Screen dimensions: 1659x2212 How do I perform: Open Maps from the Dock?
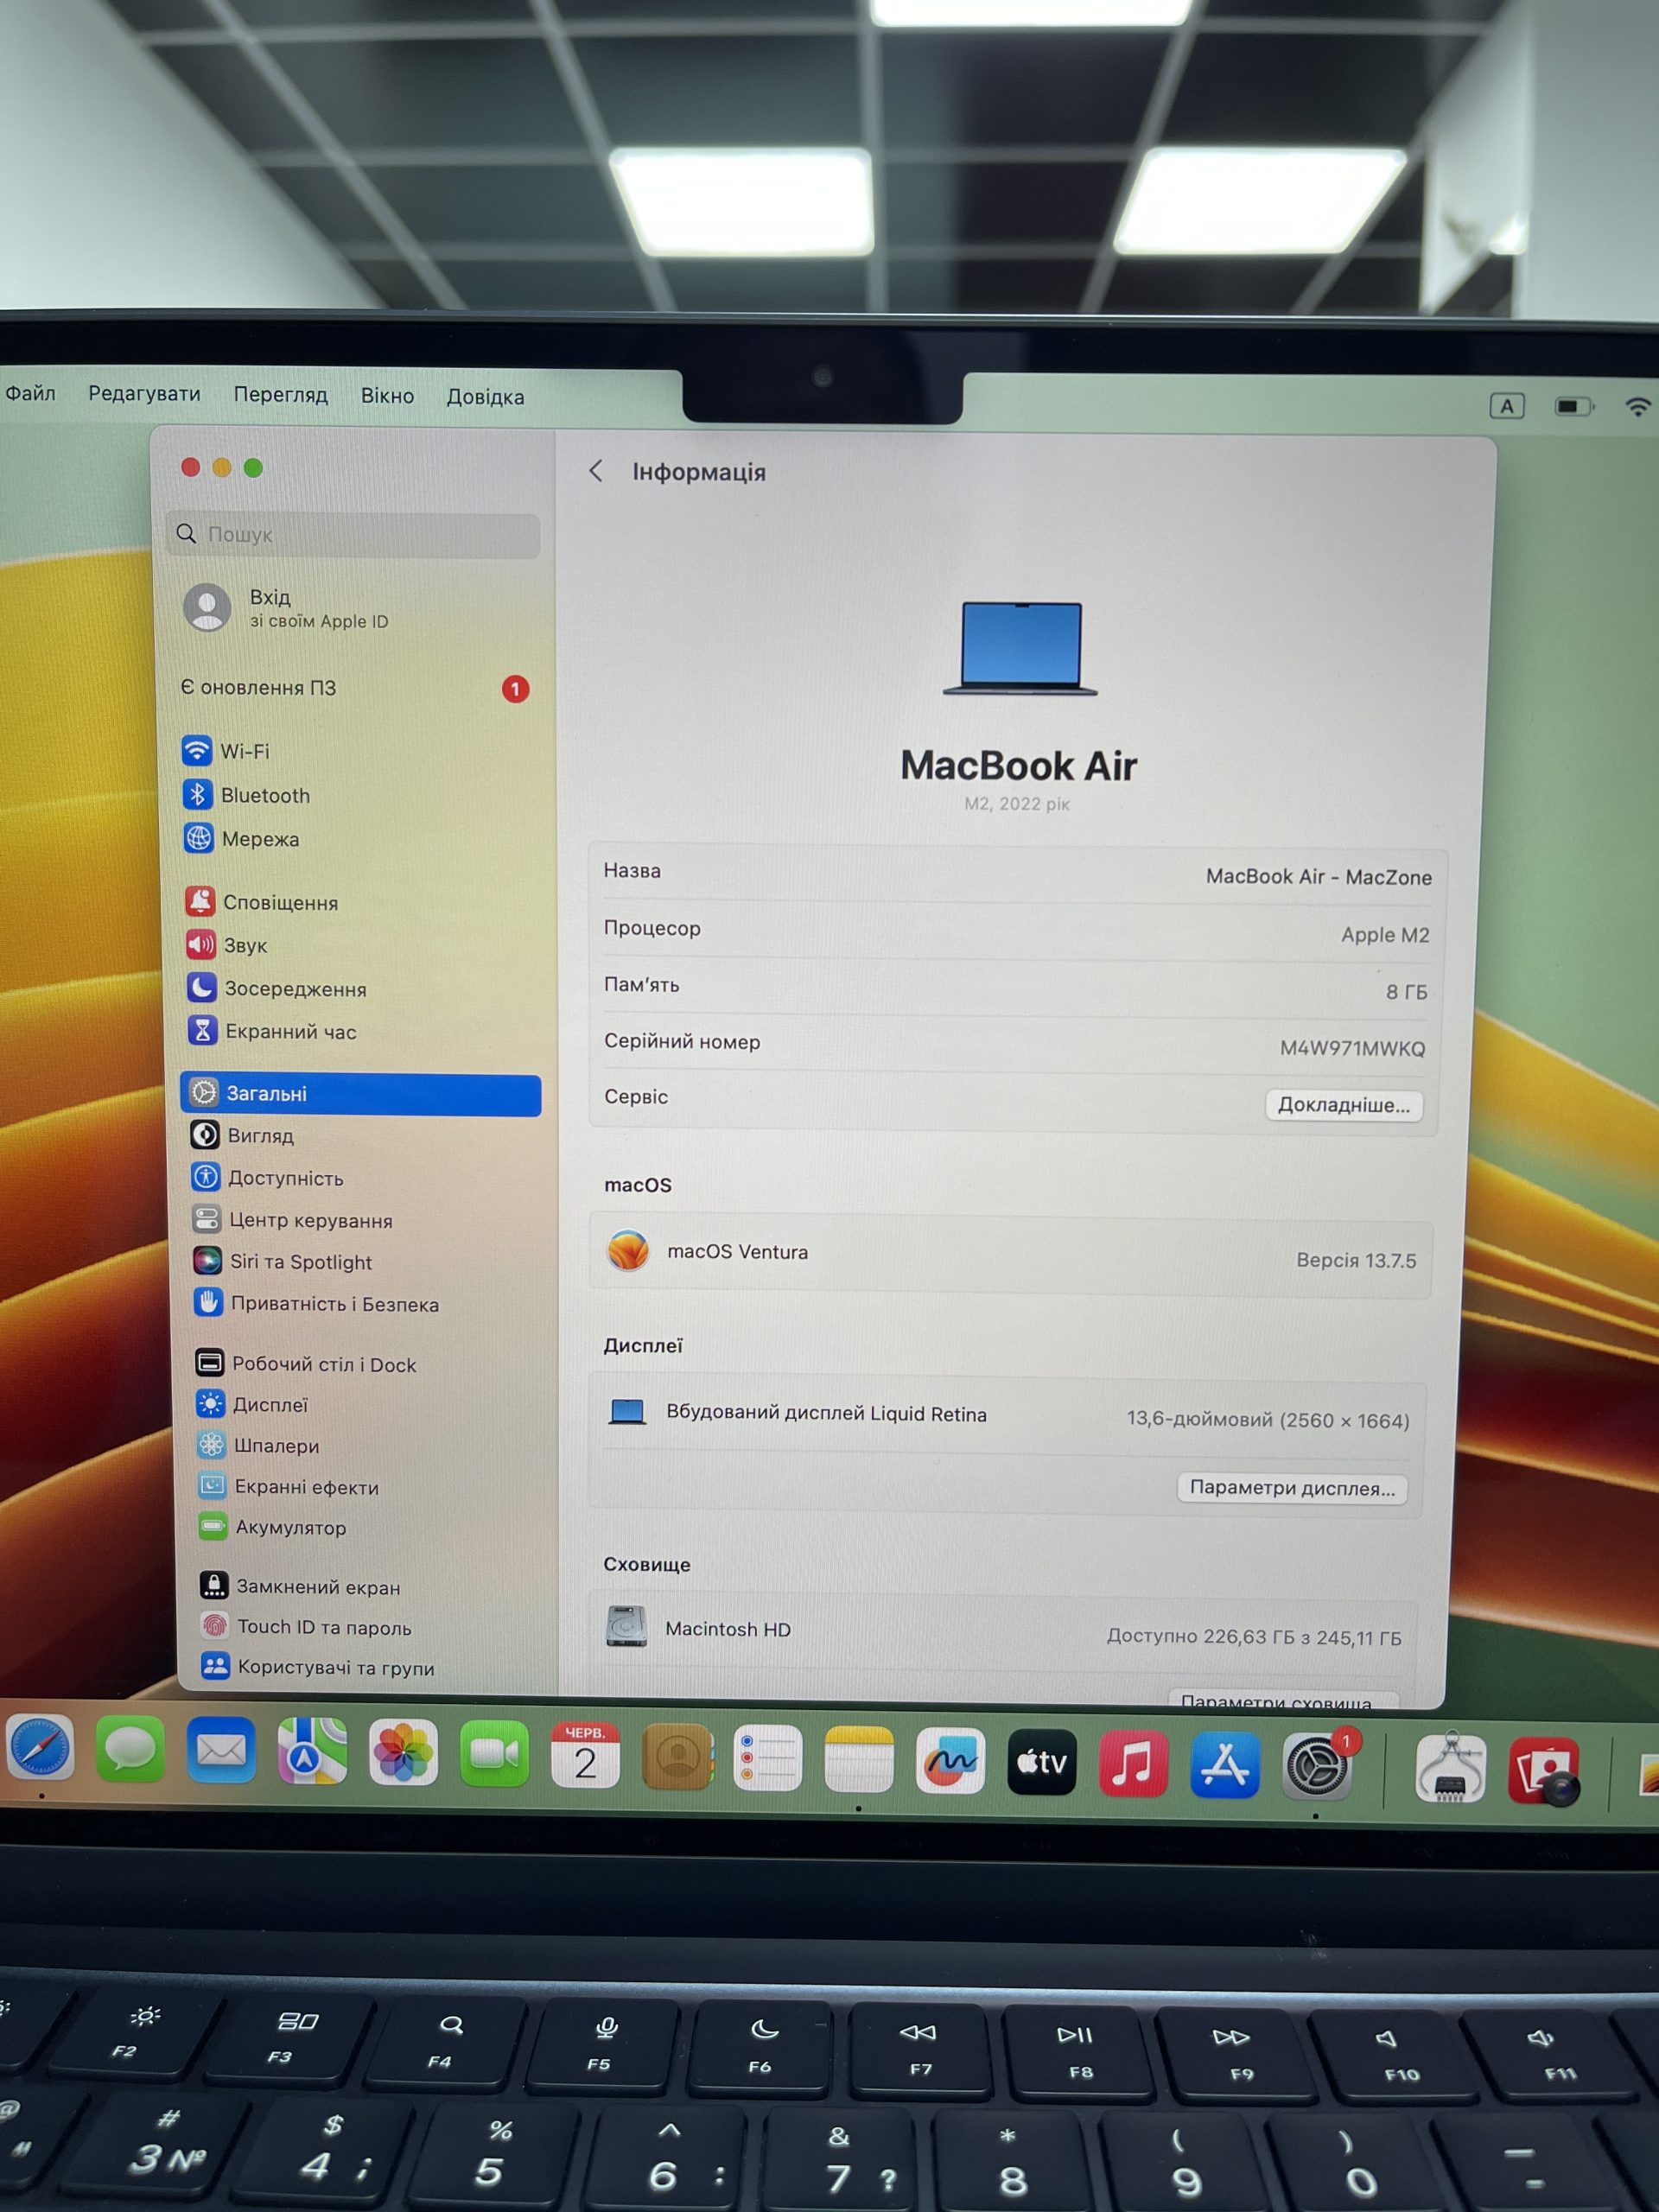[312, 1752]
